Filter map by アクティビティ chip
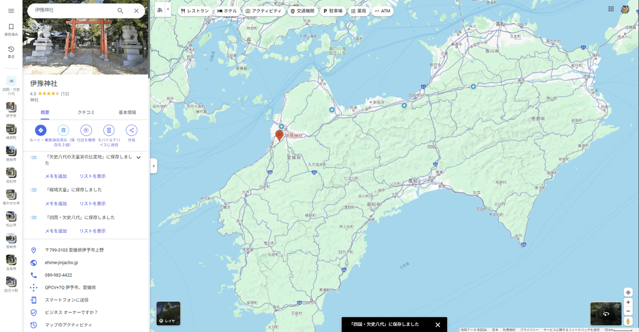The width and height of the screenshot is (639, 332). [x=263, y=11]
